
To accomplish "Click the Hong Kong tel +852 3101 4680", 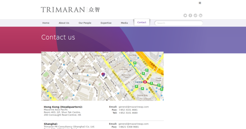I will (128, 113).
